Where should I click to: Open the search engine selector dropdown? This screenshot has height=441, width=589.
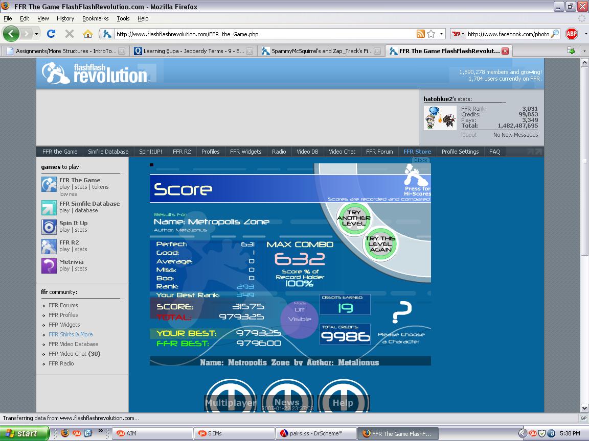(458, 34)
